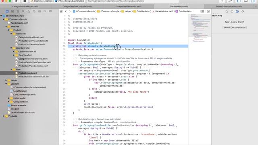258x145 pixels.
Task: Click the Stop button in the toolbar
Action: click(25, 1)
